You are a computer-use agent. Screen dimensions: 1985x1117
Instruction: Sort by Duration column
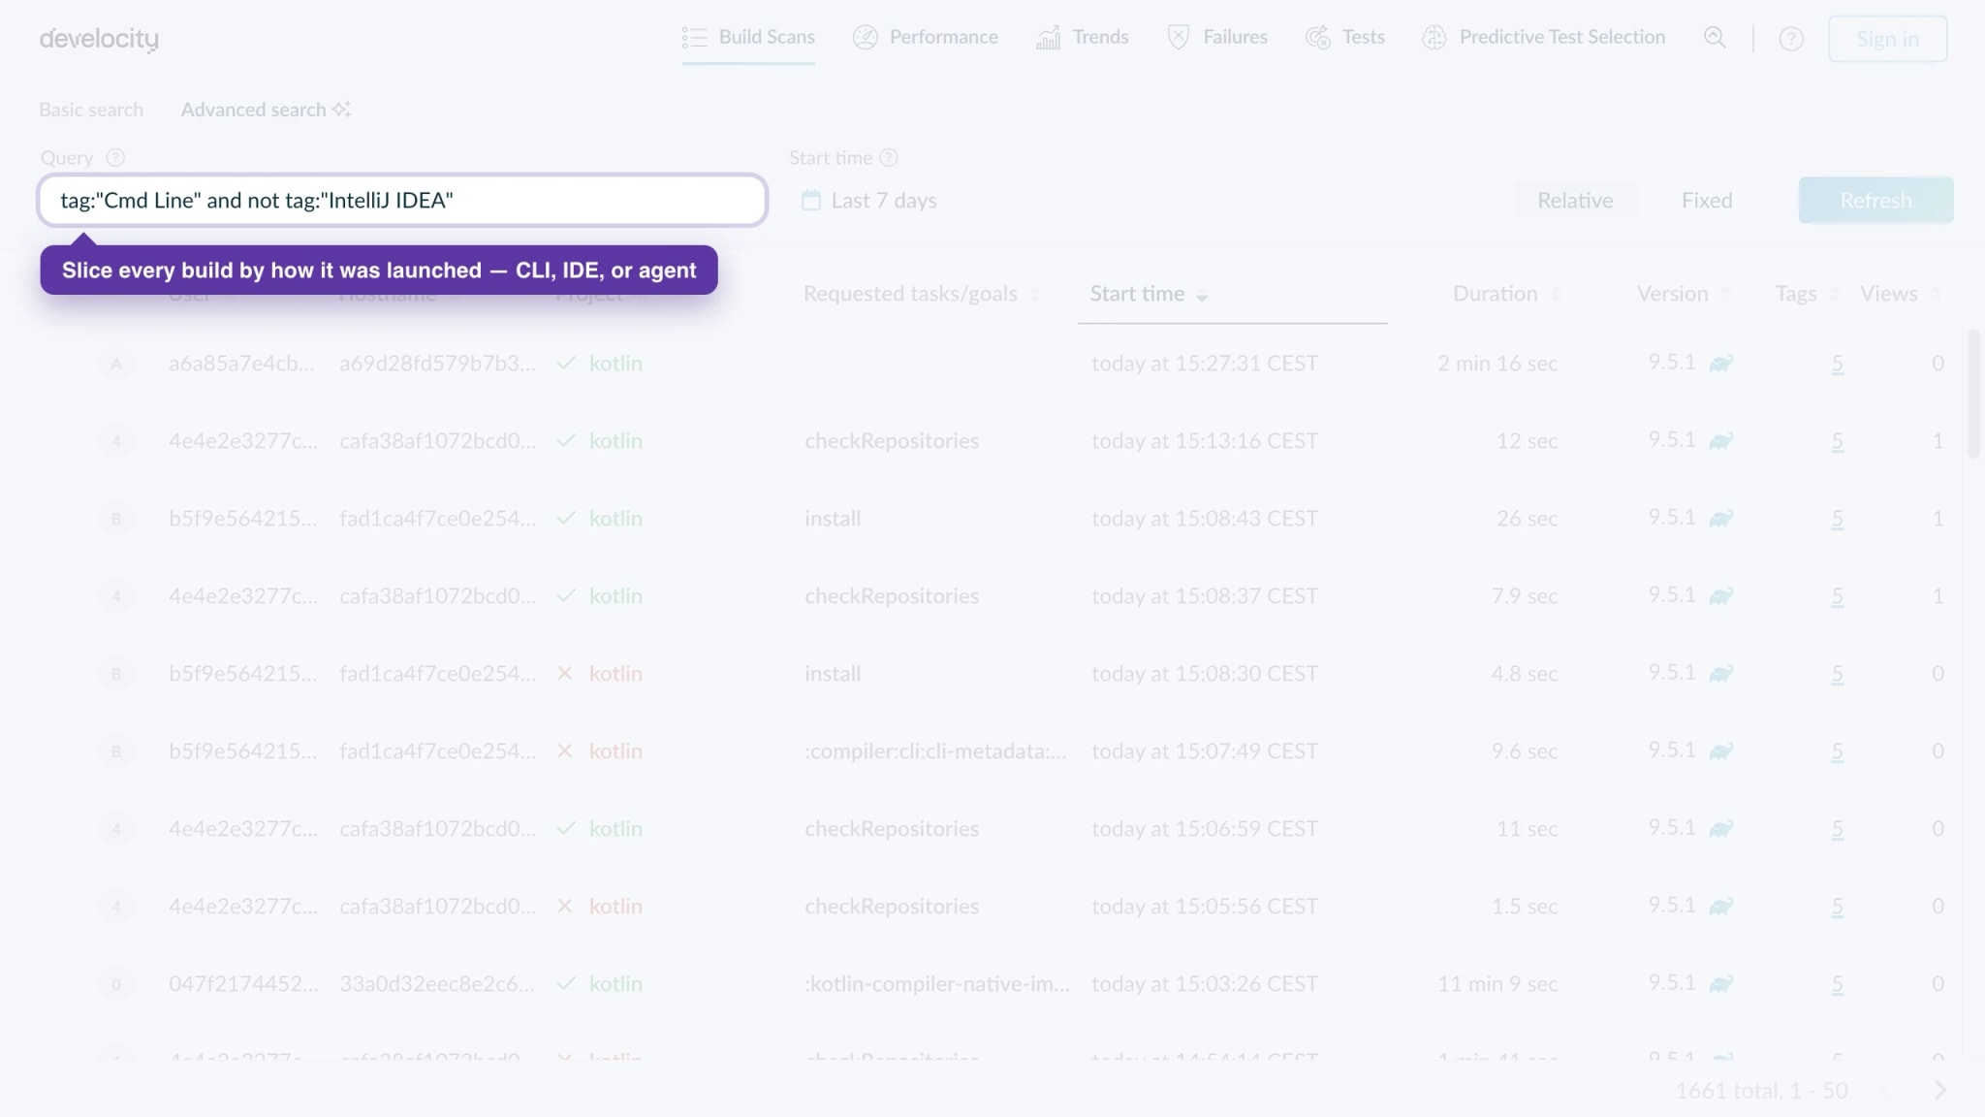coord(1506,294)
